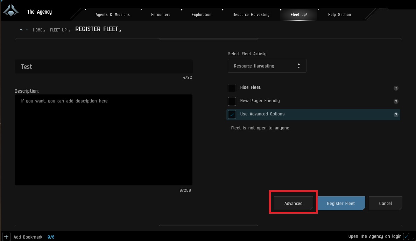Viewport: 416px width, 241px height.
Task: Click the fleet name field 'Test'
Action: pyautogui.click(x=104, y=66)
